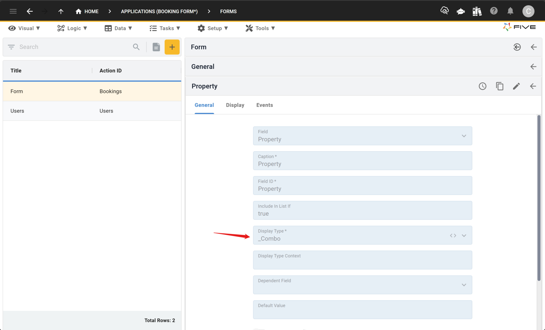Click the yellow add new record button

(172, 47)
